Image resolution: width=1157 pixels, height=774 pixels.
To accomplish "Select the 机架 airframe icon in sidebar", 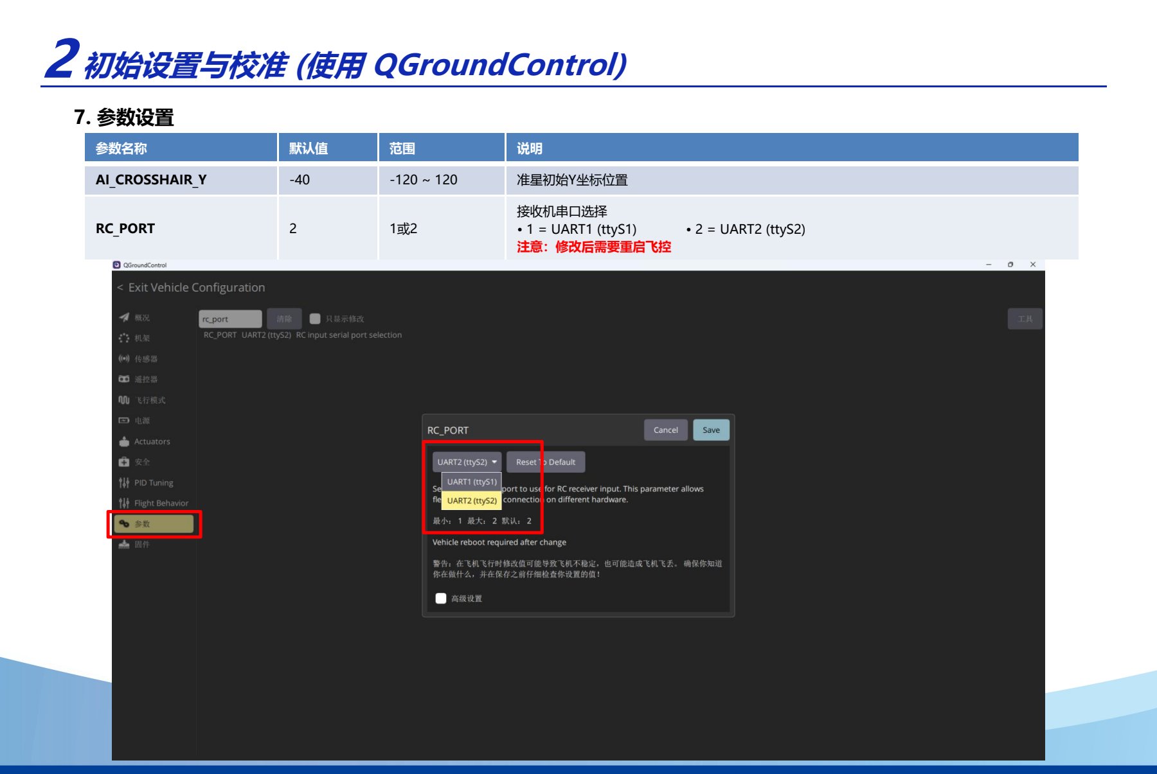I will [x=124, y=338].
